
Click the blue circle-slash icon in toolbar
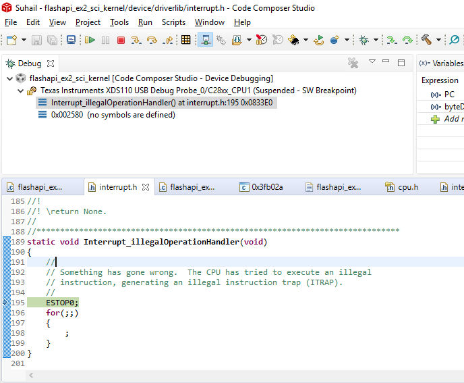pos(455,39)
